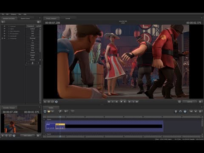Apply the Zero preset
Viewport: 204px width, 153px height.
point(32,31)
